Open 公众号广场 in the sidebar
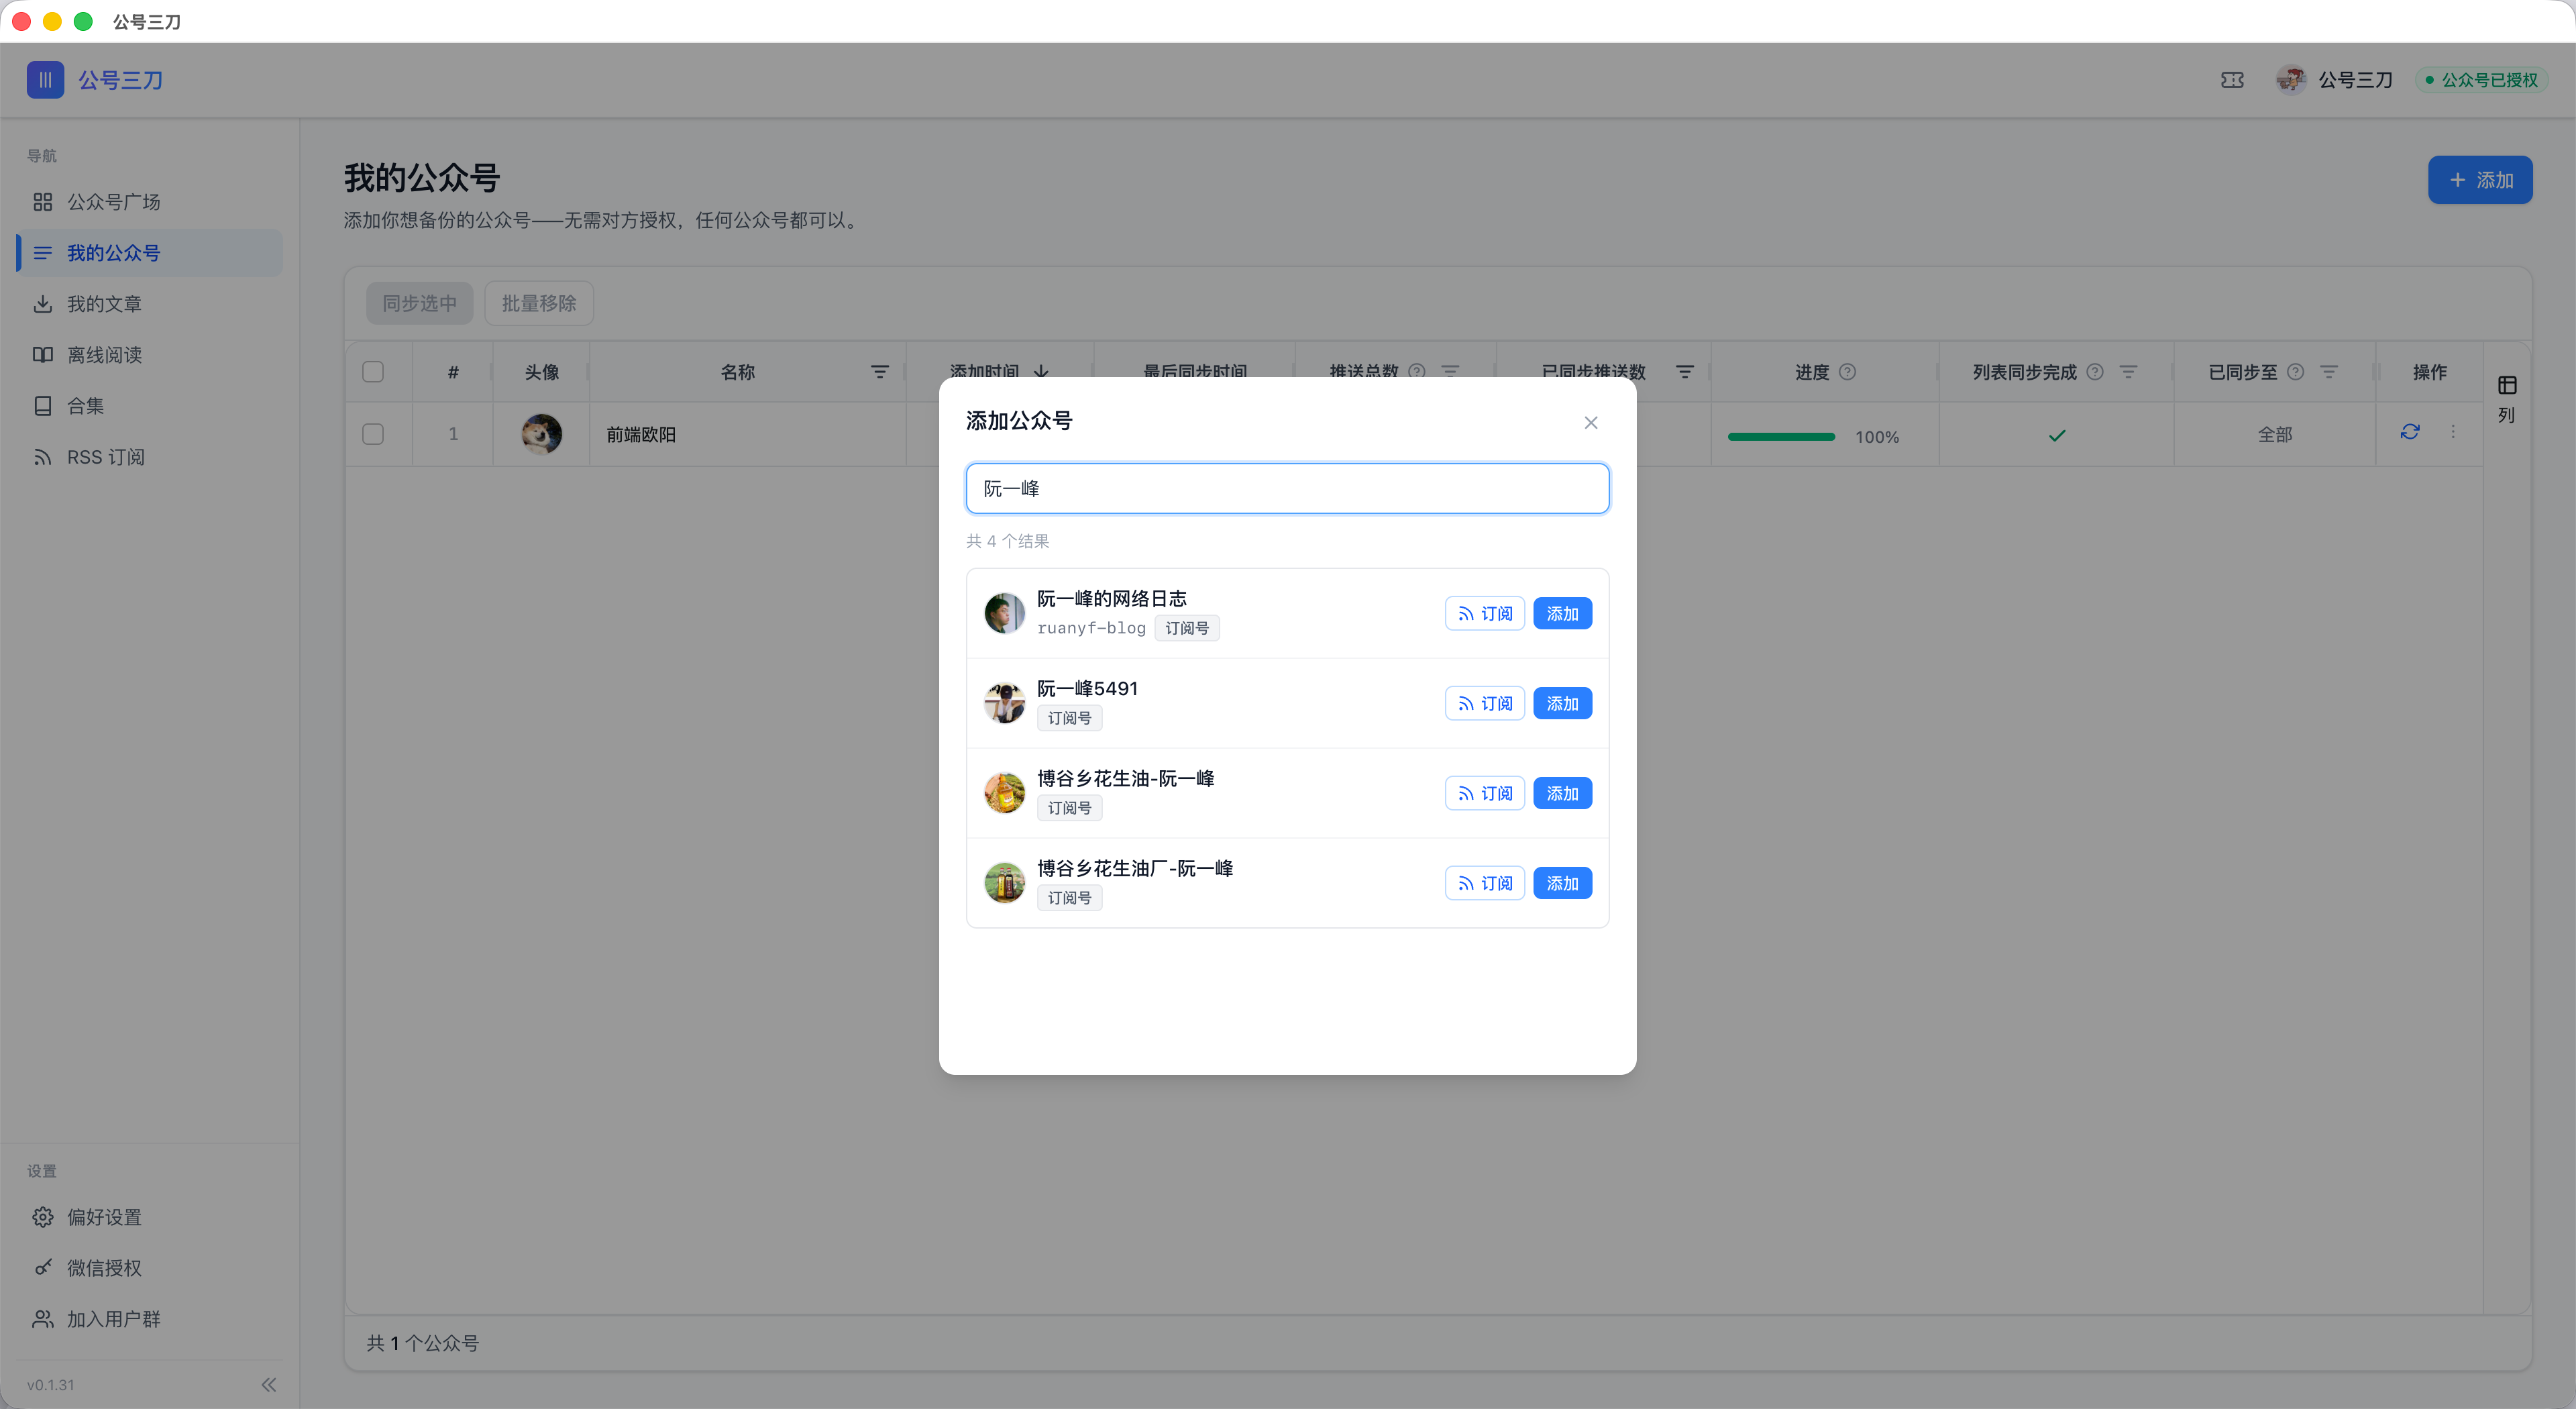Image resolution: width=2576 pixels, height=1409 pixels. pos(150,202)
